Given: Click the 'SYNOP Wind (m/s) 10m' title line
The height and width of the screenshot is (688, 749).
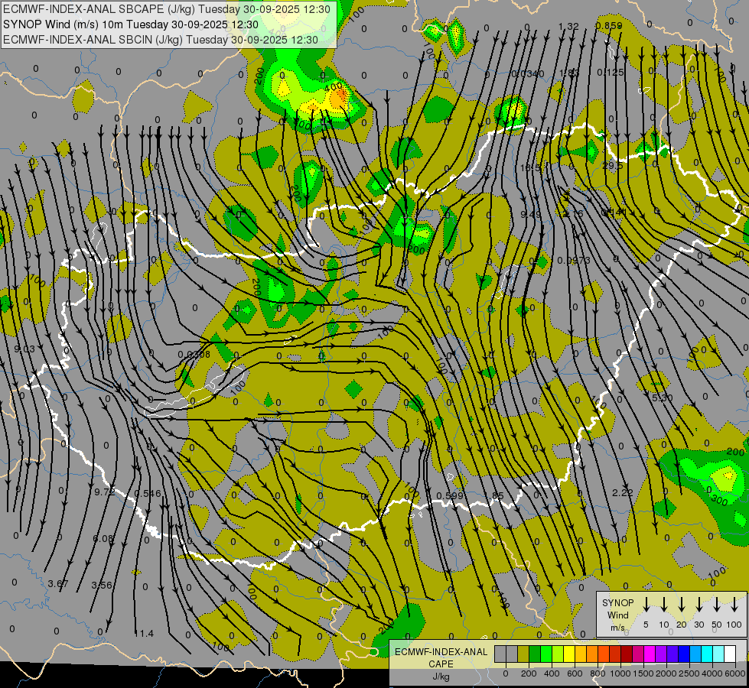Looking at the screenshot, I should pos(130,24).
